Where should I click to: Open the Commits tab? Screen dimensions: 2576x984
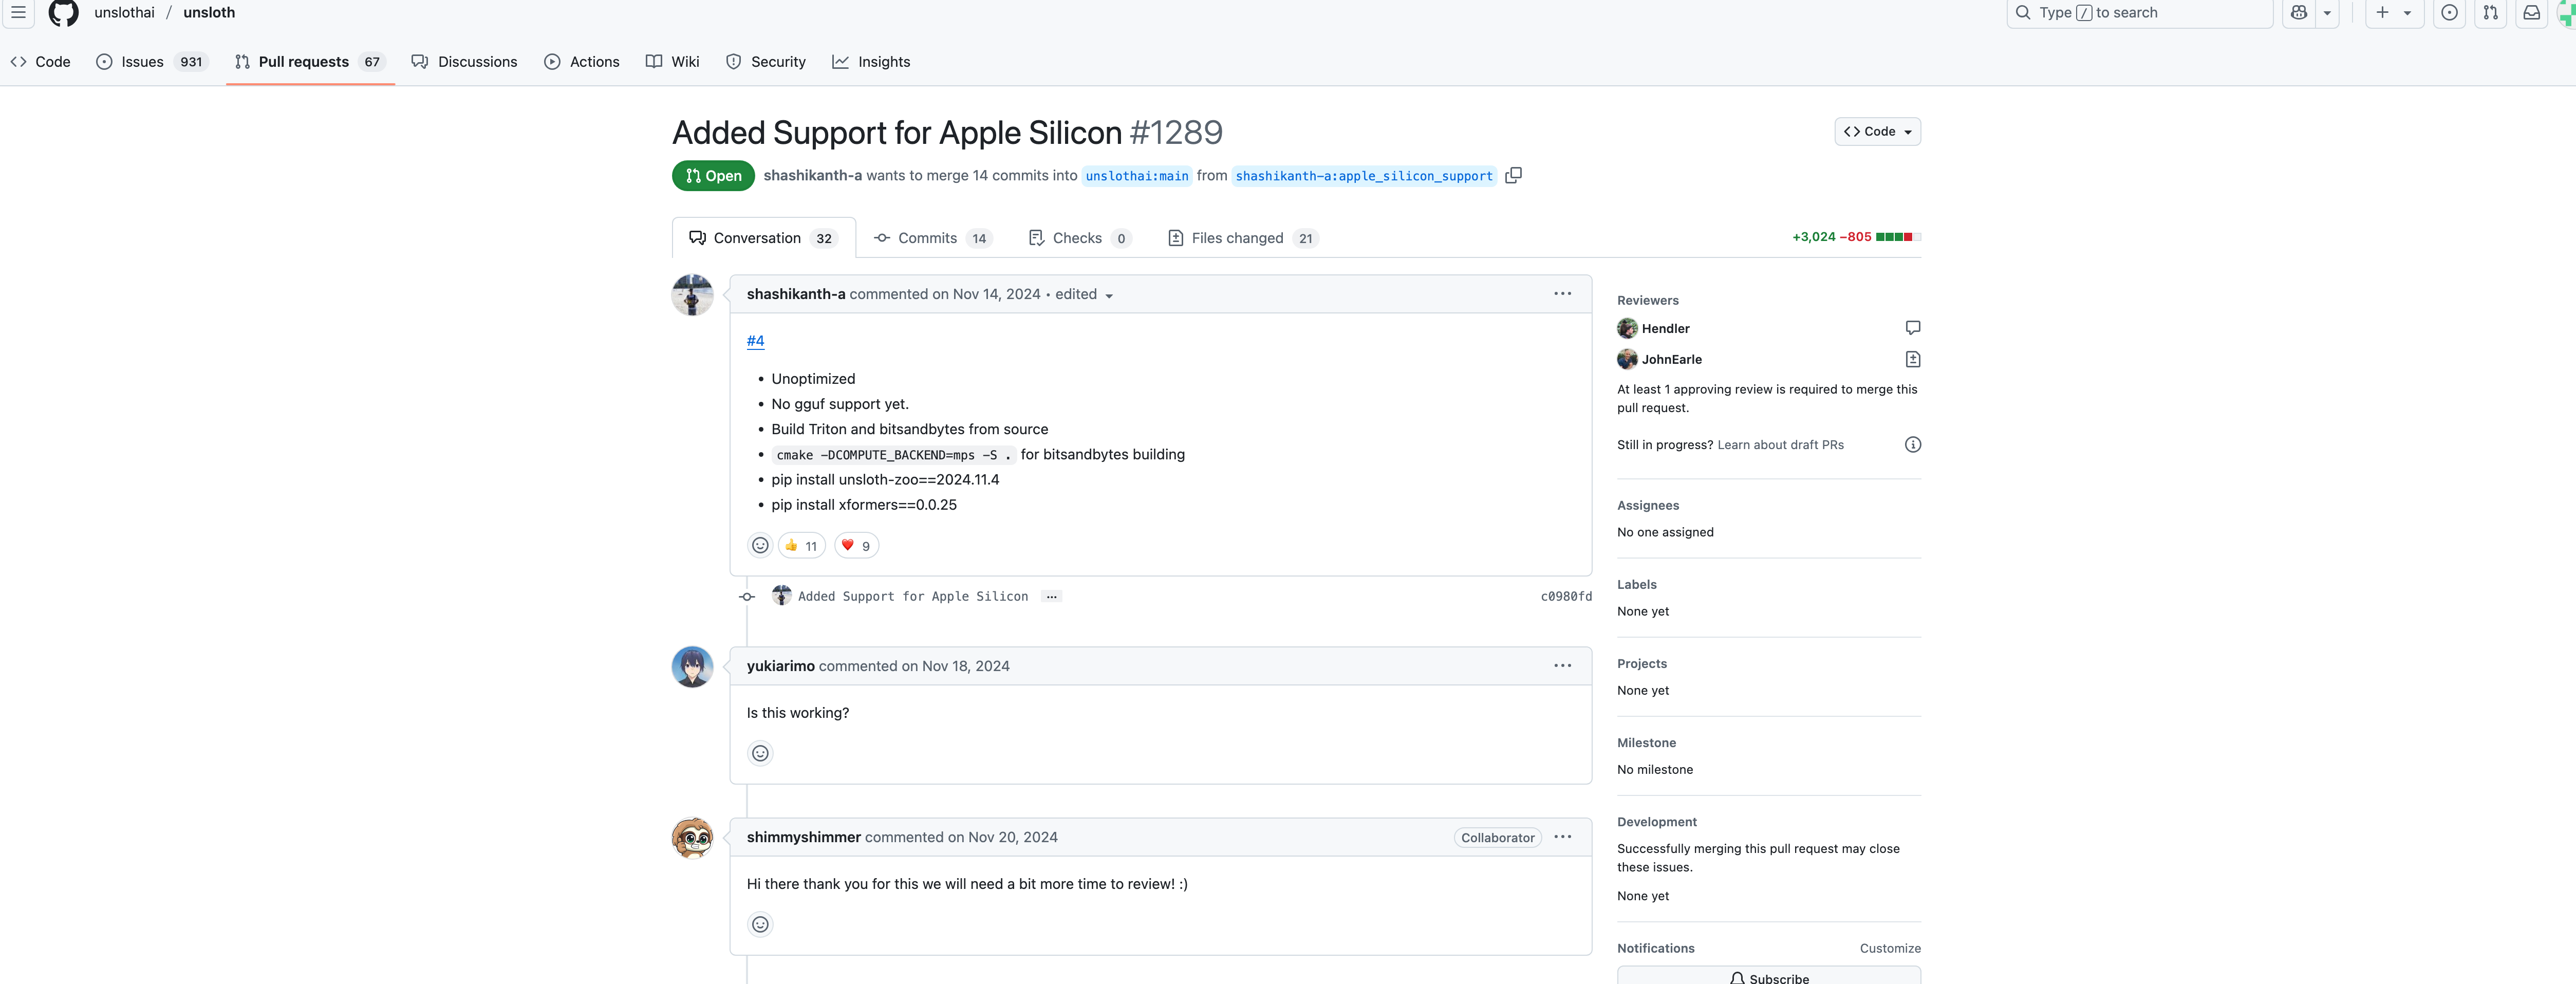931,238
